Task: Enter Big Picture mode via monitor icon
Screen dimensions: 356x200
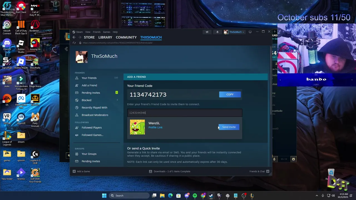Action: tap(250, 32)
